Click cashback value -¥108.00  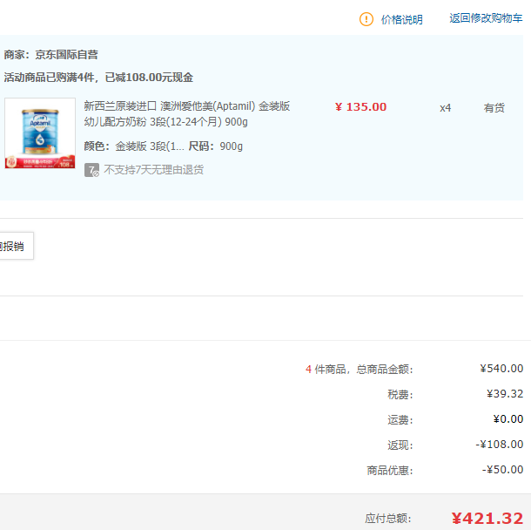(500, 445)
